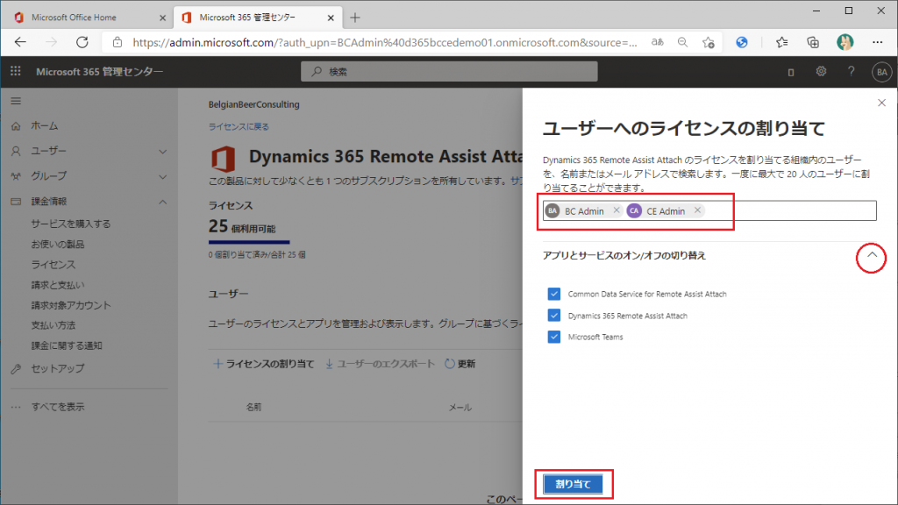
Task: Remove BC Admin from the user list
Action: tap(616, 210)
